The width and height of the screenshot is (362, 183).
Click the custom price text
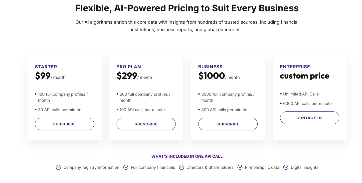(x=305, y=76)
